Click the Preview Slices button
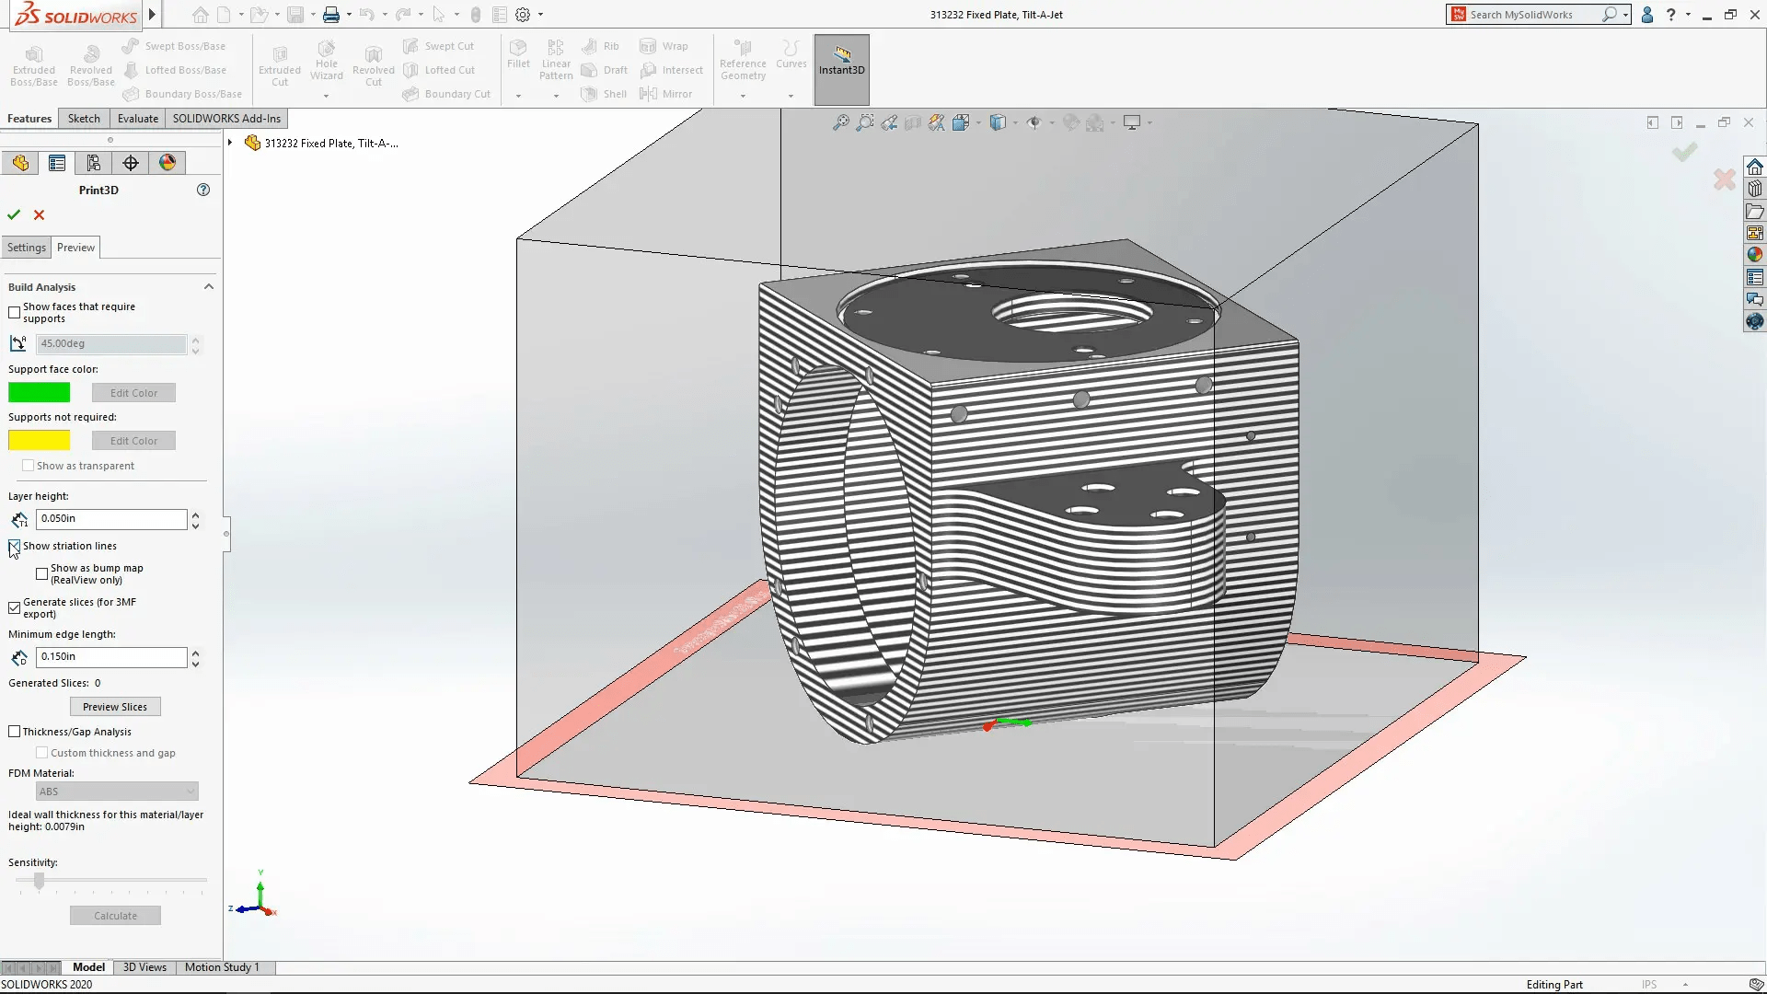1767x994 pixels. [x=115, y=707]
